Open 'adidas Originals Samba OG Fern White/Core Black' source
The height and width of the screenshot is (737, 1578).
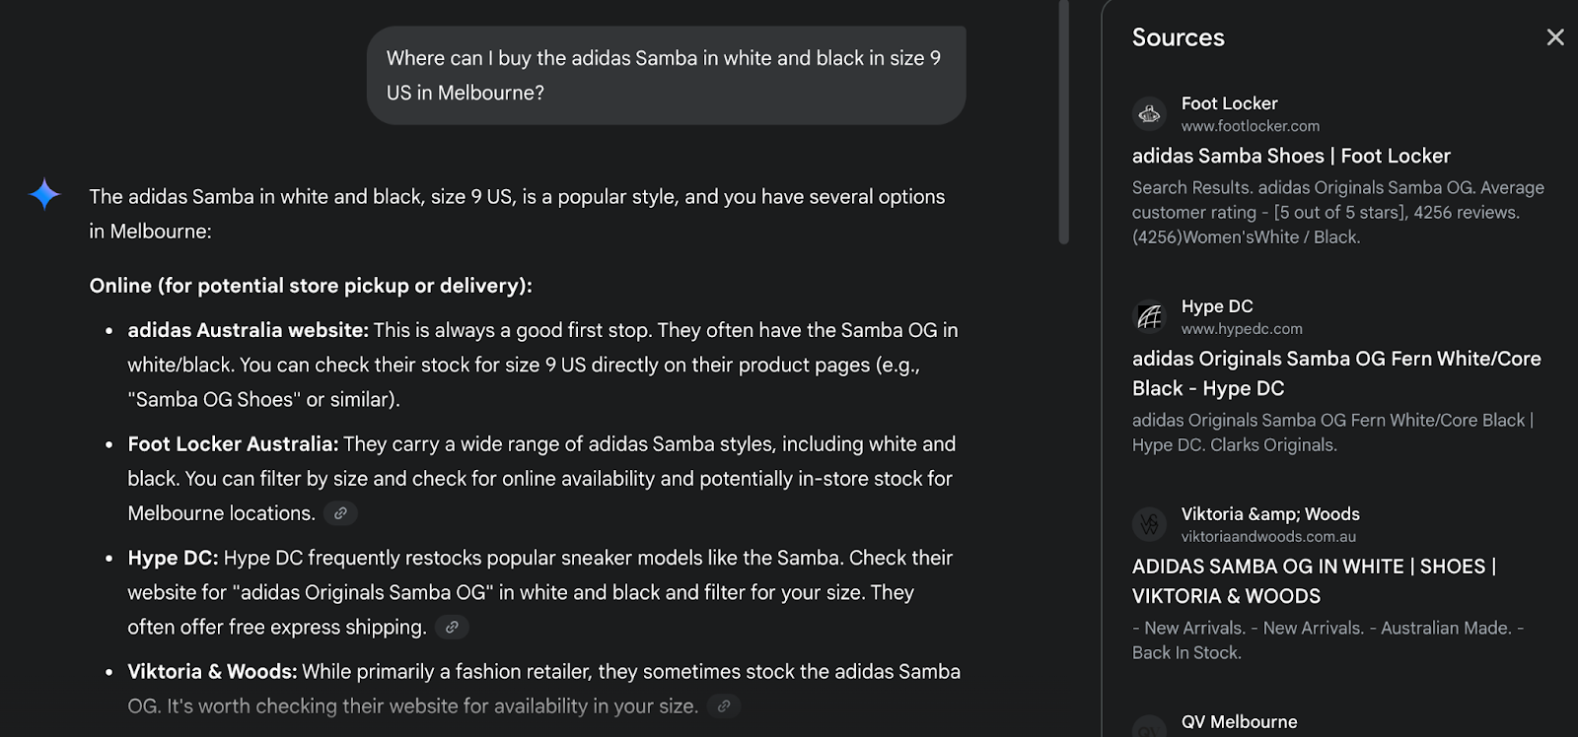point(1336,373)
